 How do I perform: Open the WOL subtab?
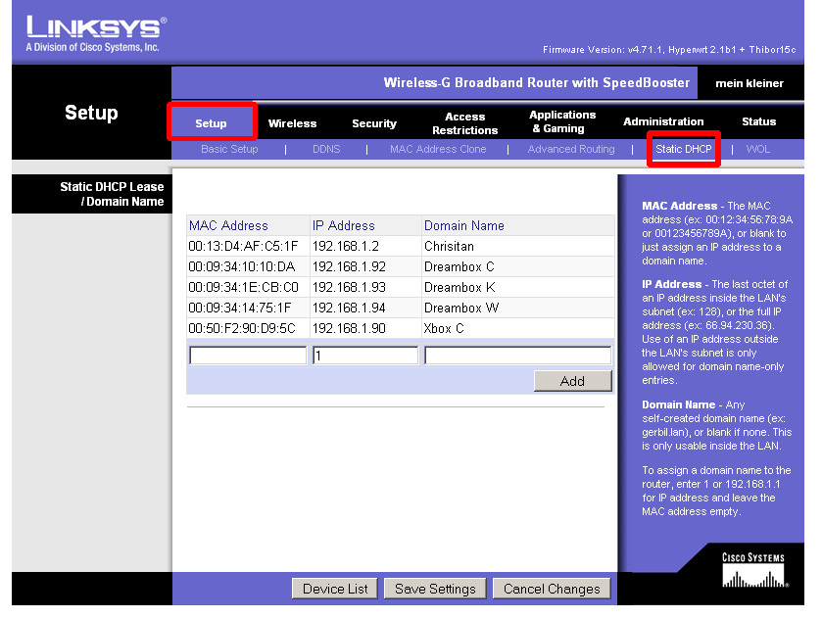point(757,149)
